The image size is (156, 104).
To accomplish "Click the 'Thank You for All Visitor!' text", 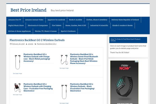I will (120, 53).
